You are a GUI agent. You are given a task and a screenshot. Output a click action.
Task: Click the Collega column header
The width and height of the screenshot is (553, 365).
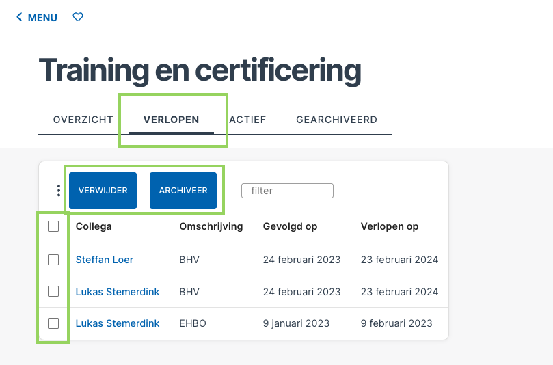(94, 226)
